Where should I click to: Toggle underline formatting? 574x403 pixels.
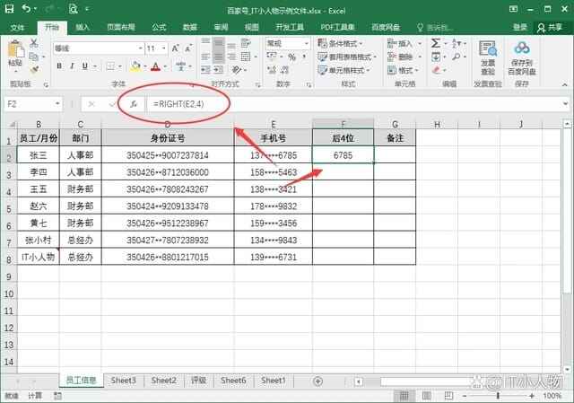[x=85, y=66]
